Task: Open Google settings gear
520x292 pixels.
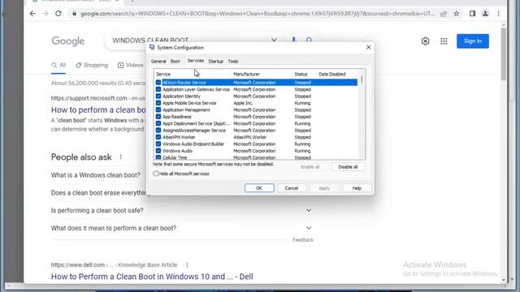Action: click(x=425, y=41)
